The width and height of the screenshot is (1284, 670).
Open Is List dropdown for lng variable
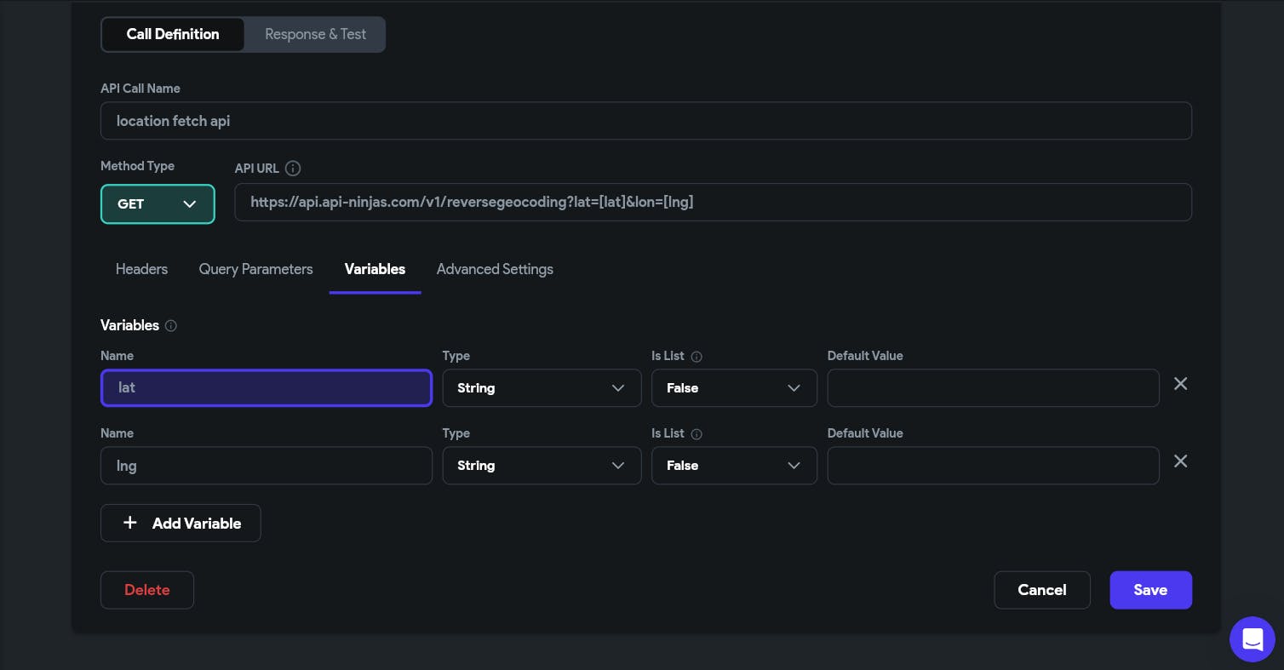pyautogui.click(x=733, y=466)
